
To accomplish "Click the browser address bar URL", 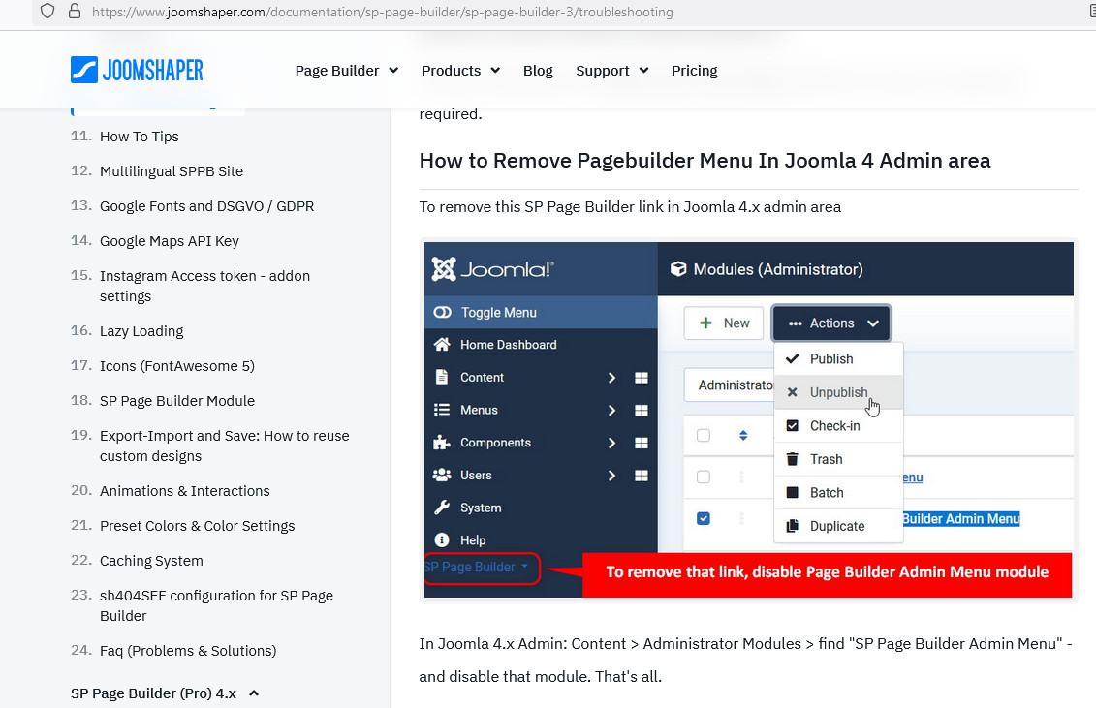I will [383, 13].
